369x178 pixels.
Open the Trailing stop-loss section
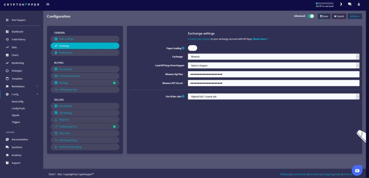(x=85, y=127)
